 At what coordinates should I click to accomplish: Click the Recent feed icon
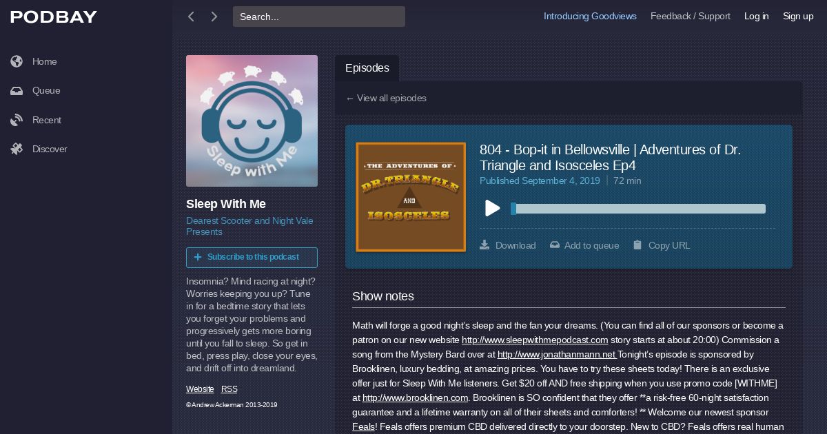17,120
